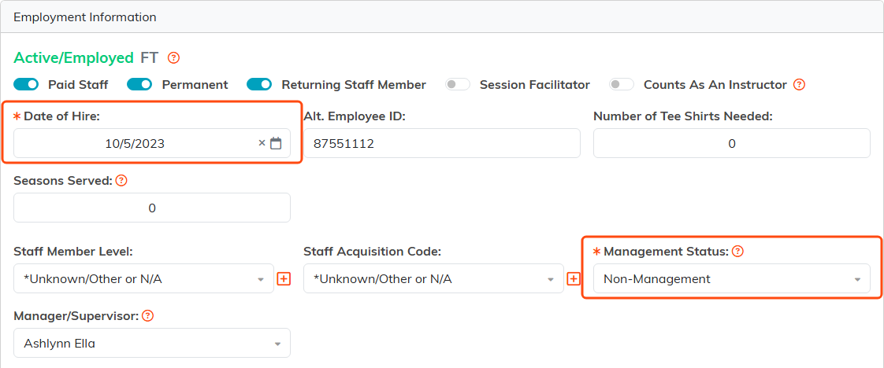Clear the Date of Hire value
This screenshot has width=884, height=368.
tap(262, 143)
